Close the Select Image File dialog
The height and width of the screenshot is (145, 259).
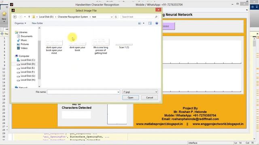[158, 10]
